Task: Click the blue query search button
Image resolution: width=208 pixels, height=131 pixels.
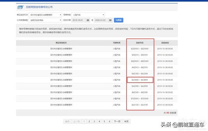Action: click(x=119, y=20)
